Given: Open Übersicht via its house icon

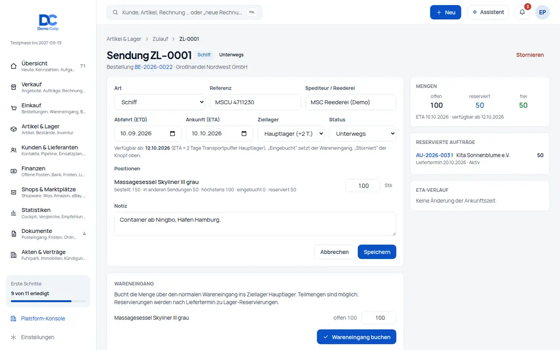Looking at the screenshot, I should (14, 66).
